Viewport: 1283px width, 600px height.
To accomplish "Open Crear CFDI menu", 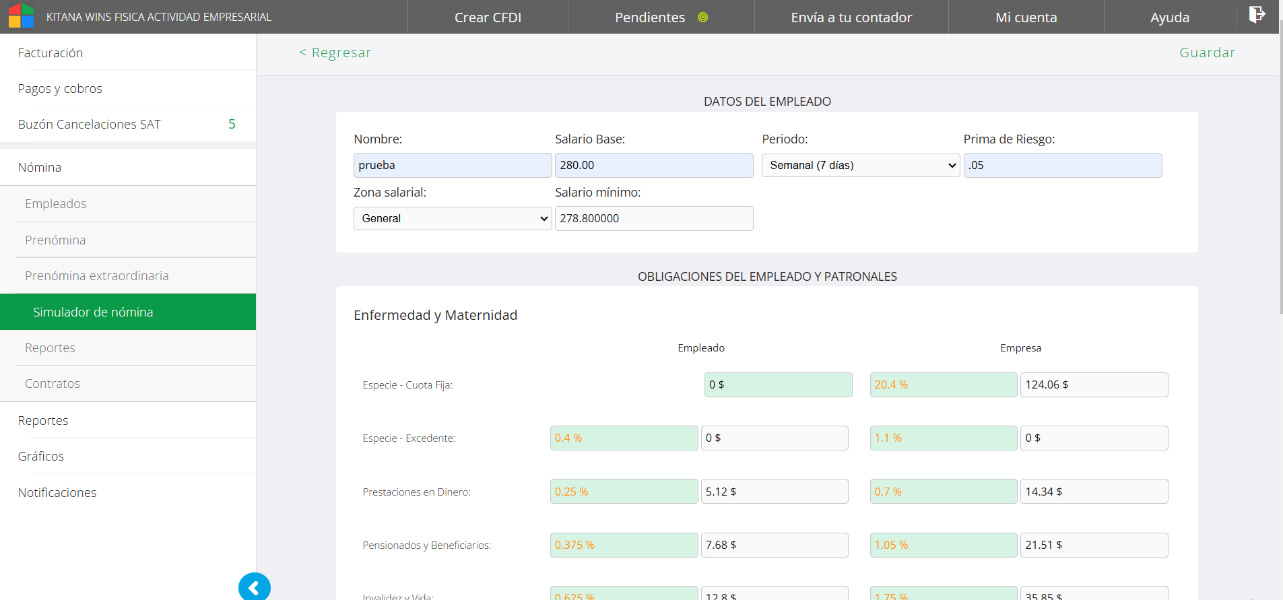I will click(488, 18).
